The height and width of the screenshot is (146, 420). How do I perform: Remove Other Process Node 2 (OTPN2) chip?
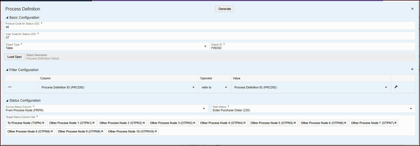(144, 123)
